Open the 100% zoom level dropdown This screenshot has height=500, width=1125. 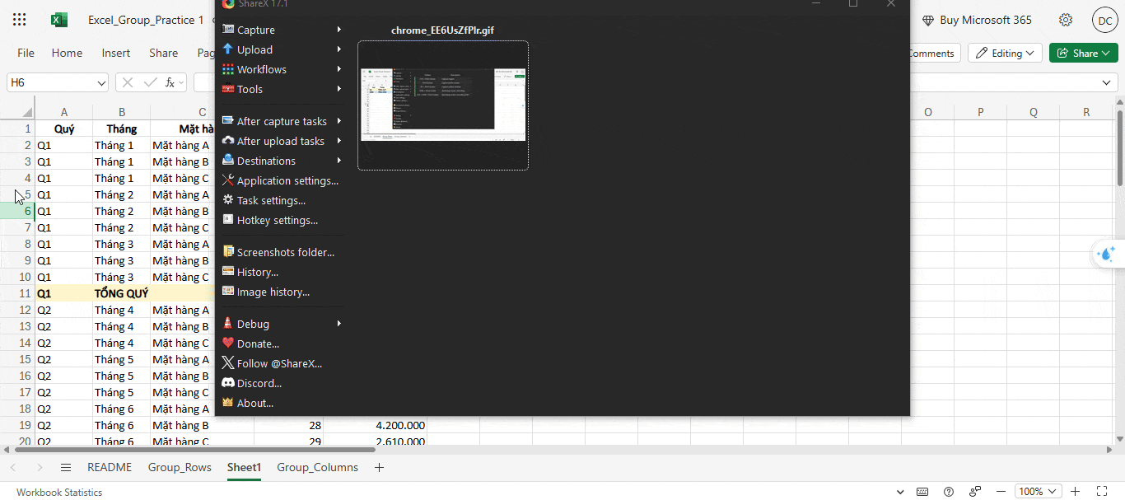pyautogui.click(x=1037, y=492)
